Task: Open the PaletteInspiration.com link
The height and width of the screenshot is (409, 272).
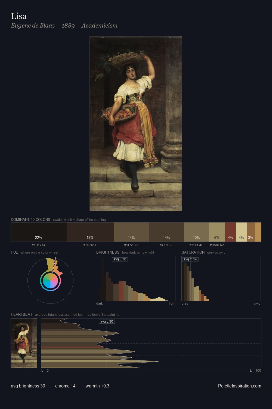Action: tap(240, 386)
